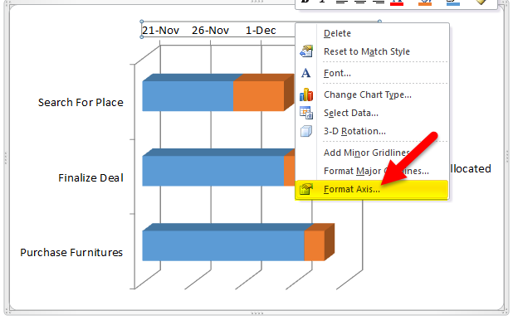
Task: Click blue bar segment of Search For Place
Action: [x=188, y=96]
